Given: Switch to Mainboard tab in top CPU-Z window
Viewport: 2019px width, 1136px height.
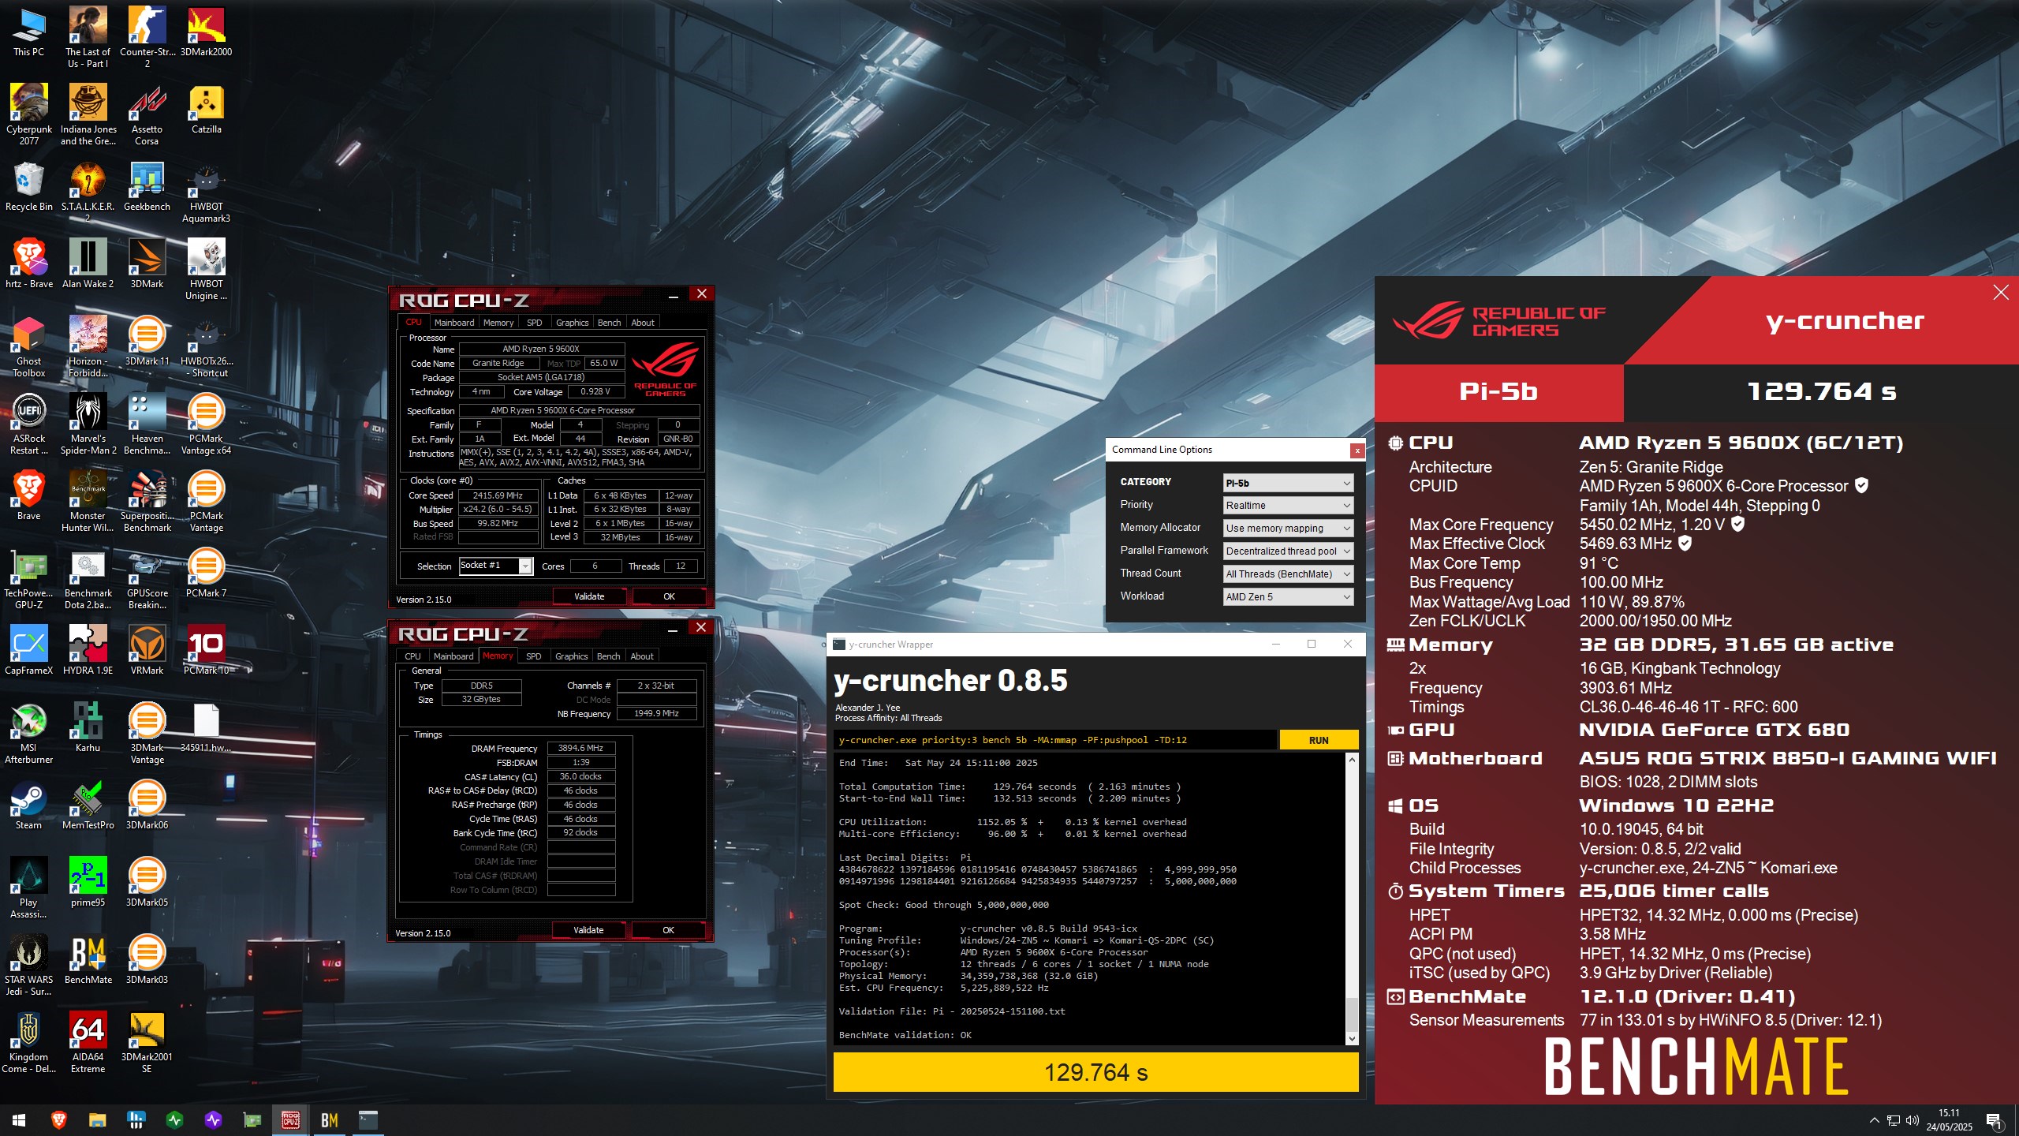Looking at the screenshot, I should click(454, 323).
